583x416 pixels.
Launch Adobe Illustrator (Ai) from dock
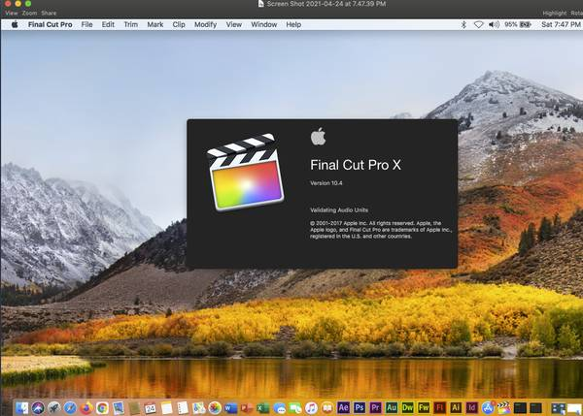[x=456, y=408]
